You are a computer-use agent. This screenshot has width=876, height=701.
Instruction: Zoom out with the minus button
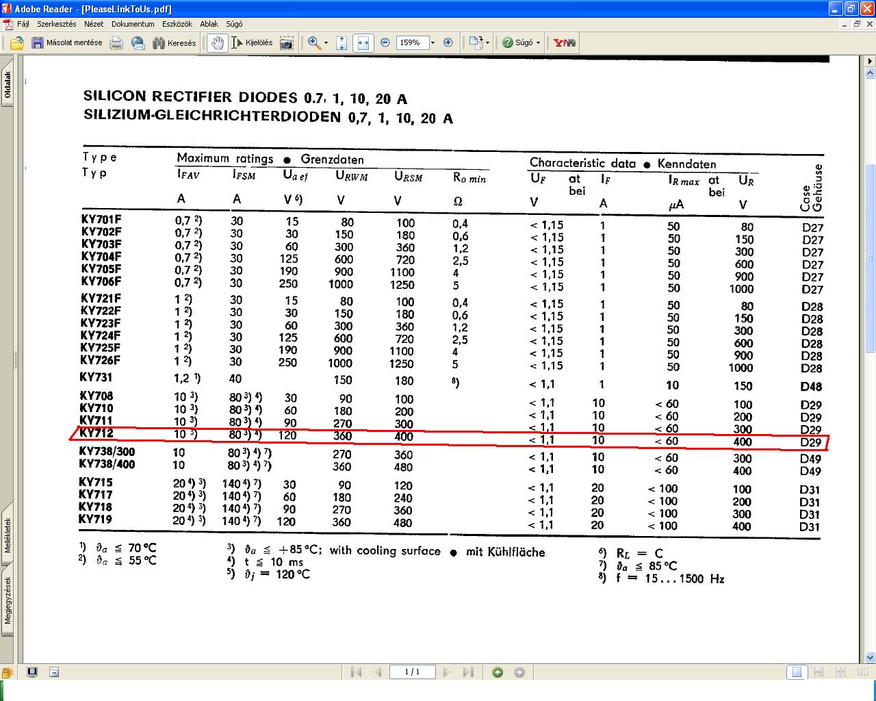(x=385, y=43)
